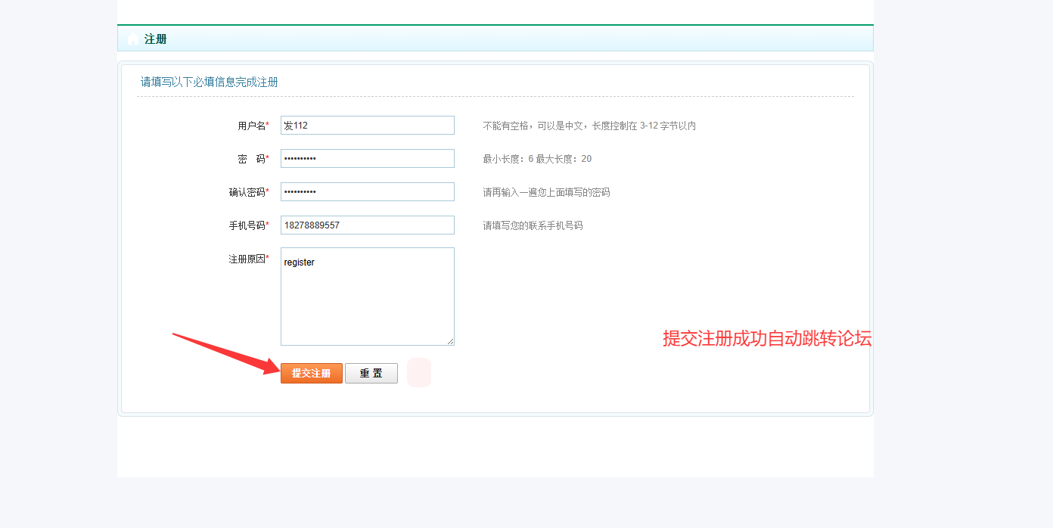Click the 用户名 input field
Image resolution: width=1053 pixels, height=528 pixels.
(x=368, y=126)
